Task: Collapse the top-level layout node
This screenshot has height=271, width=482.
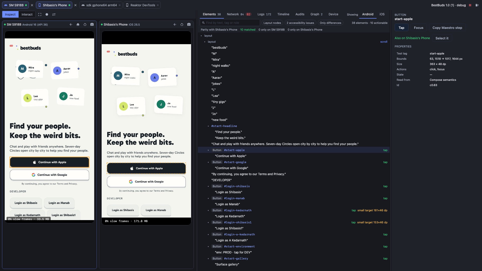Action: pyautogui.click(x=201, y=36)
